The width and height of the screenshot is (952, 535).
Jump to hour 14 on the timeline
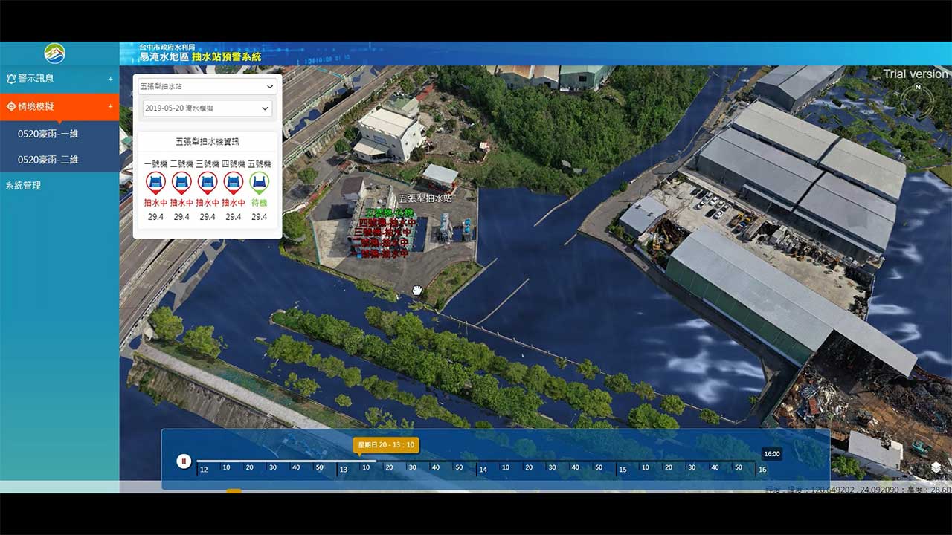pos(483,470)
